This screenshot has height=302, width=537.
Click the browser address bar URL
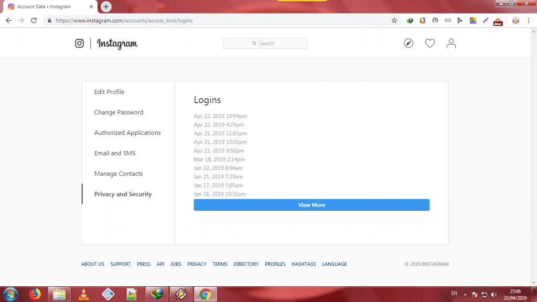[124, 20]
